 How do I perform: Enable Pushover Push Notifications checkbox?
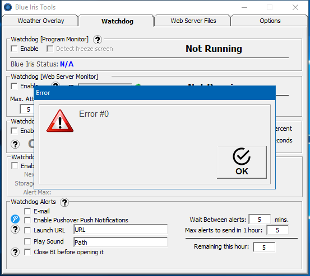pos(27,220)
